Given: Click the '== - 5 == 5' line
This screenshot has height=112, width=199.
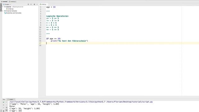Looking at the screenshot, I should coord(53,18).
